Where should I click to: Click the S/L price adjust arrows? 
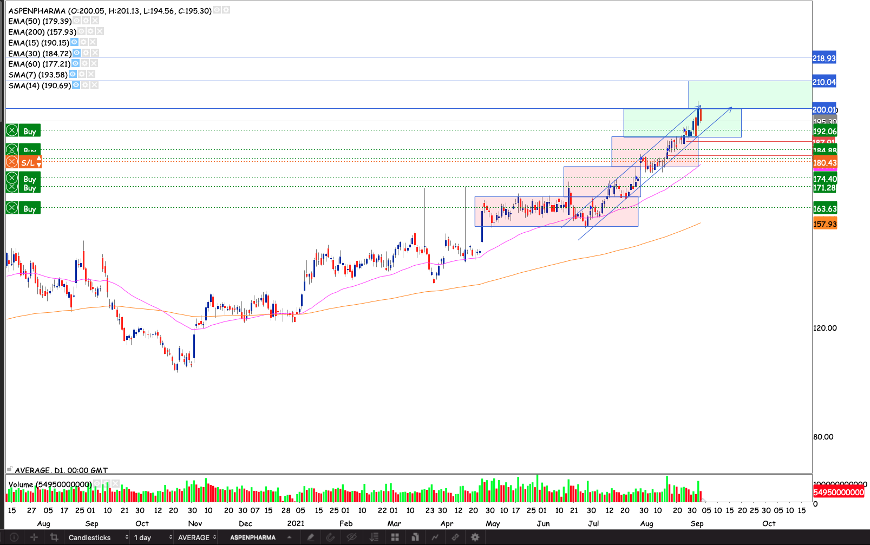39,162
